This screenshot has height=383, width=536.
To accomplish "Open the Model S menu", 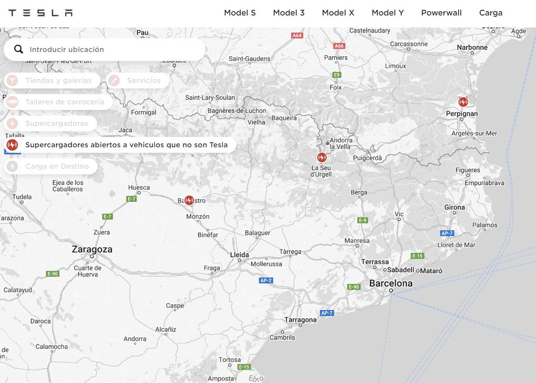I will 240,13.
